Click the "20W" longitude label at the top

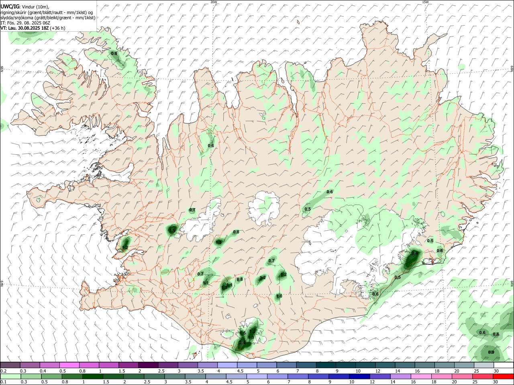[x=214, y=2]
